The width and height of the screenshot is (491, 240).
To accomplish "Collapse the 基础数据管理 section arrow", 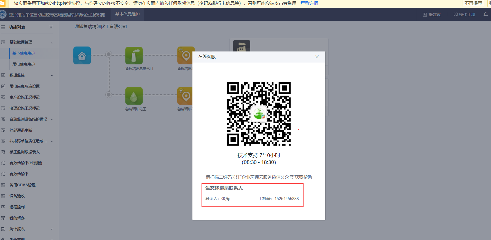I will pos(52,43).
